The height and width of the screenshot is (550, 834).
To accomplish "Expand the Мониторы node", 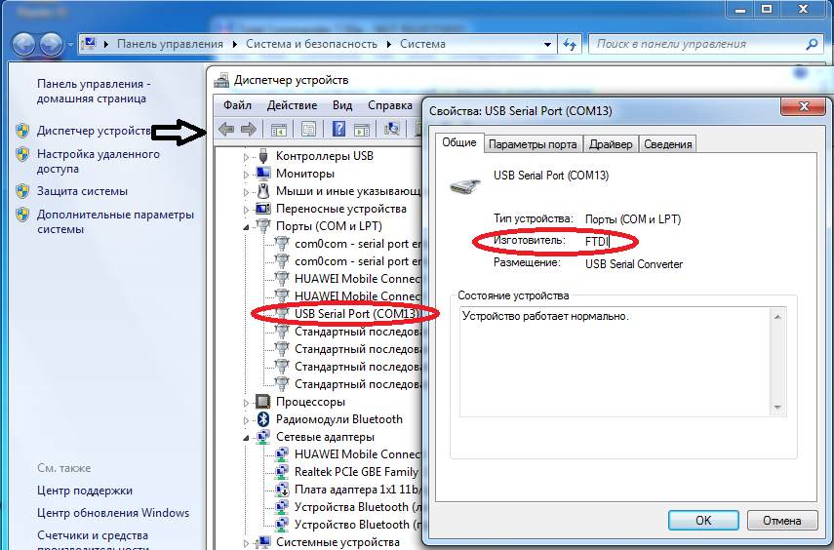I will click(x=246, y=175).
